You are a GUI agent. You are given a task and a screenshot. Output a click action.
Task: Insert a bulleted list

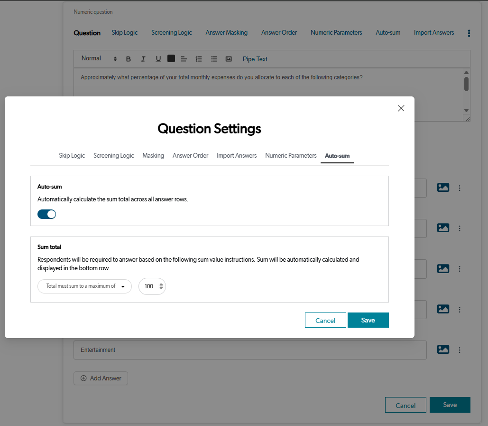coord(214,59)
